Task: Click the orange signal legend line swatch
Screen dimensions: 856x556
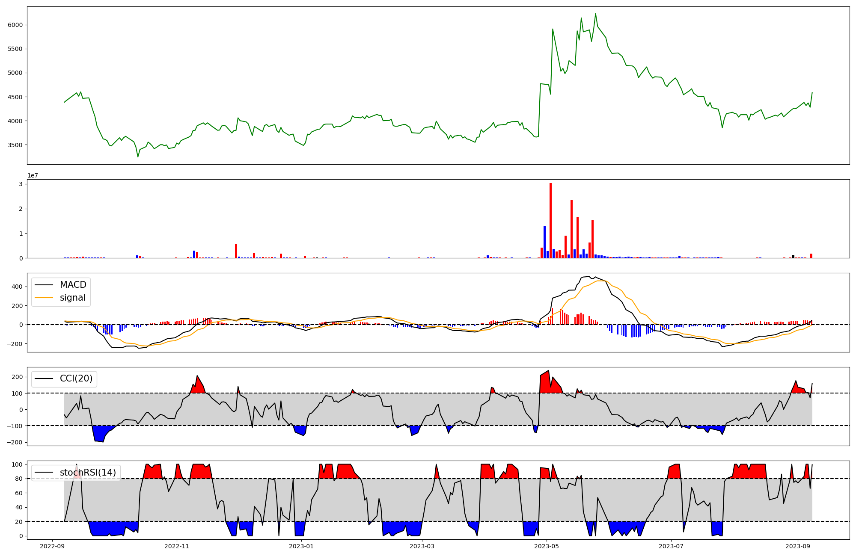Action: (x=44, y=298)
